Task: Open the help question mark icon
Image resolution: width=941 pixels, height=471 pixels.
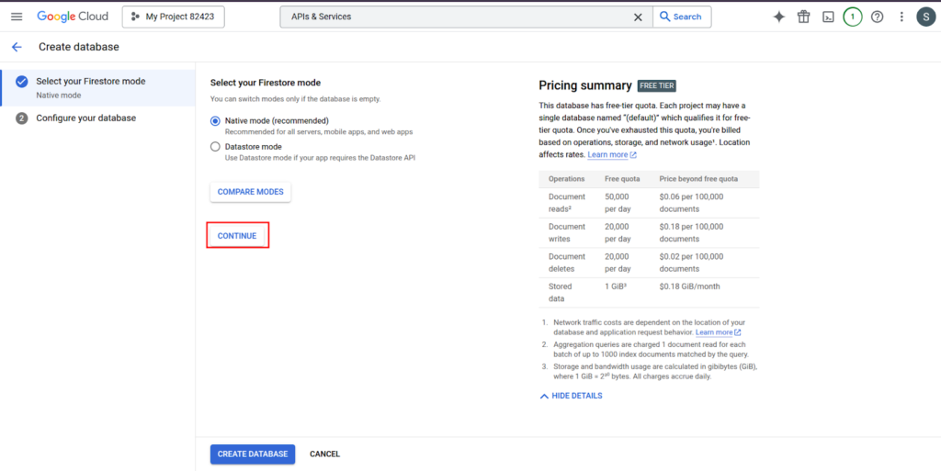Action: click(x=877, y=17)
